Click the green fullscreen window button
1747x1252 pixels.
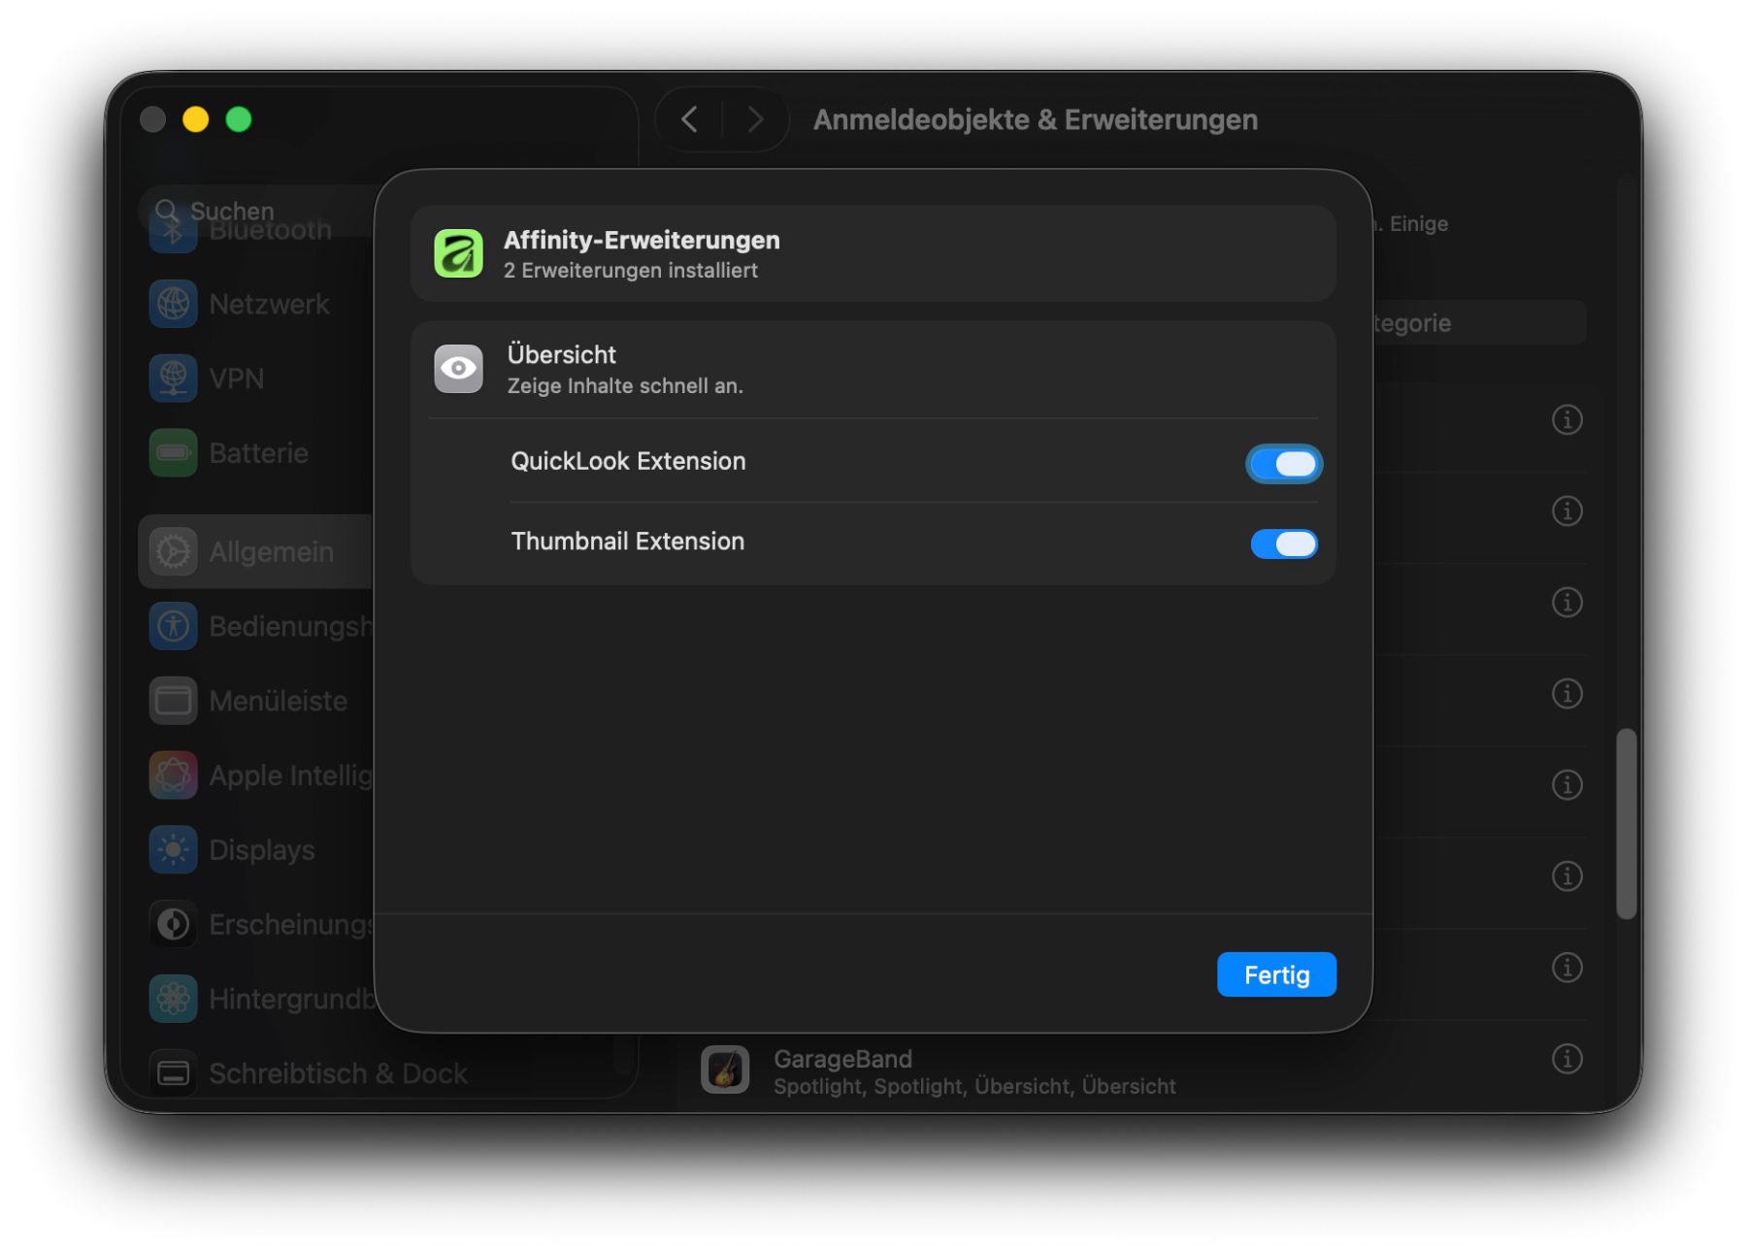pyautogui.click(x=239, y=119)
